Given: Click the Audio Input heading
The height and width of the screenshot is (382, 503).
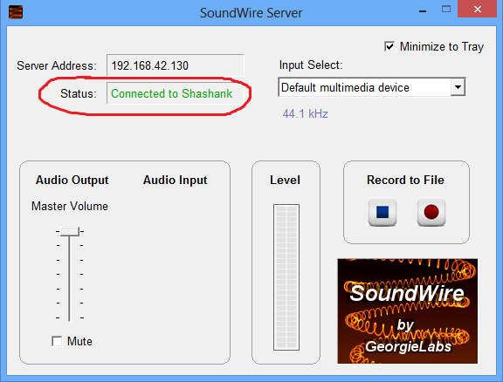Looking at the screenshot, I should coord(176,181).
